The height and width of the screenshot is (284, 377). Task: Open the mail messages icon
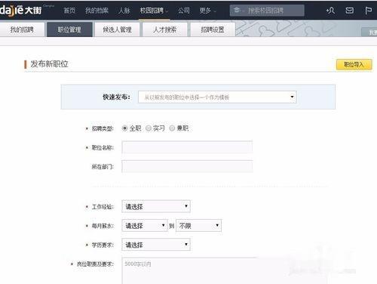349,11
